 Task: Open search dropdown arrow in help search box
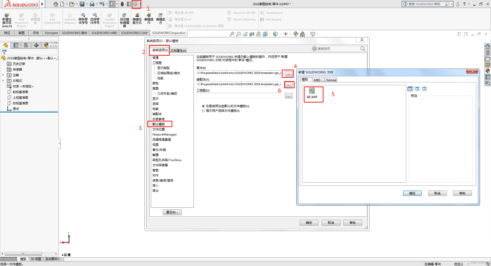452,4
